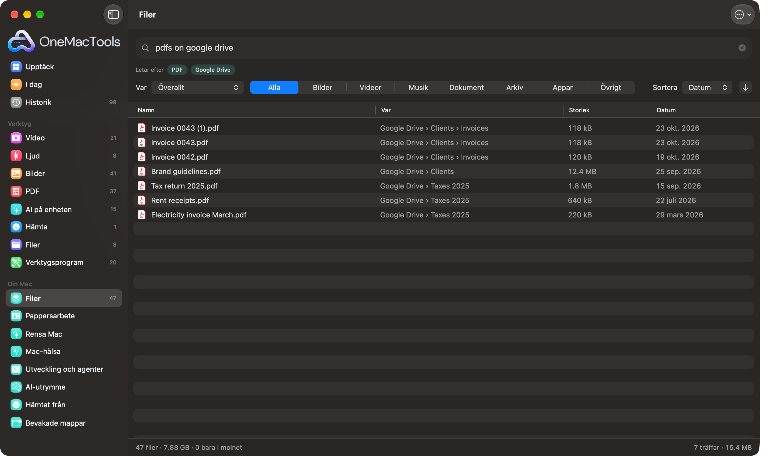
Task: Switch to the Videor filter tab
Action: 370,87
